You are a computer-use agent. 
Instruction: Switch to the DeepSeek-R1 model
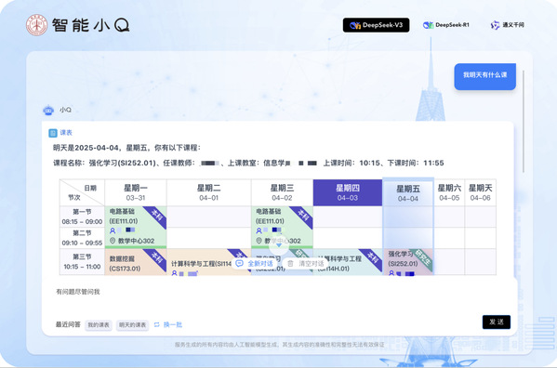(446, 25)
